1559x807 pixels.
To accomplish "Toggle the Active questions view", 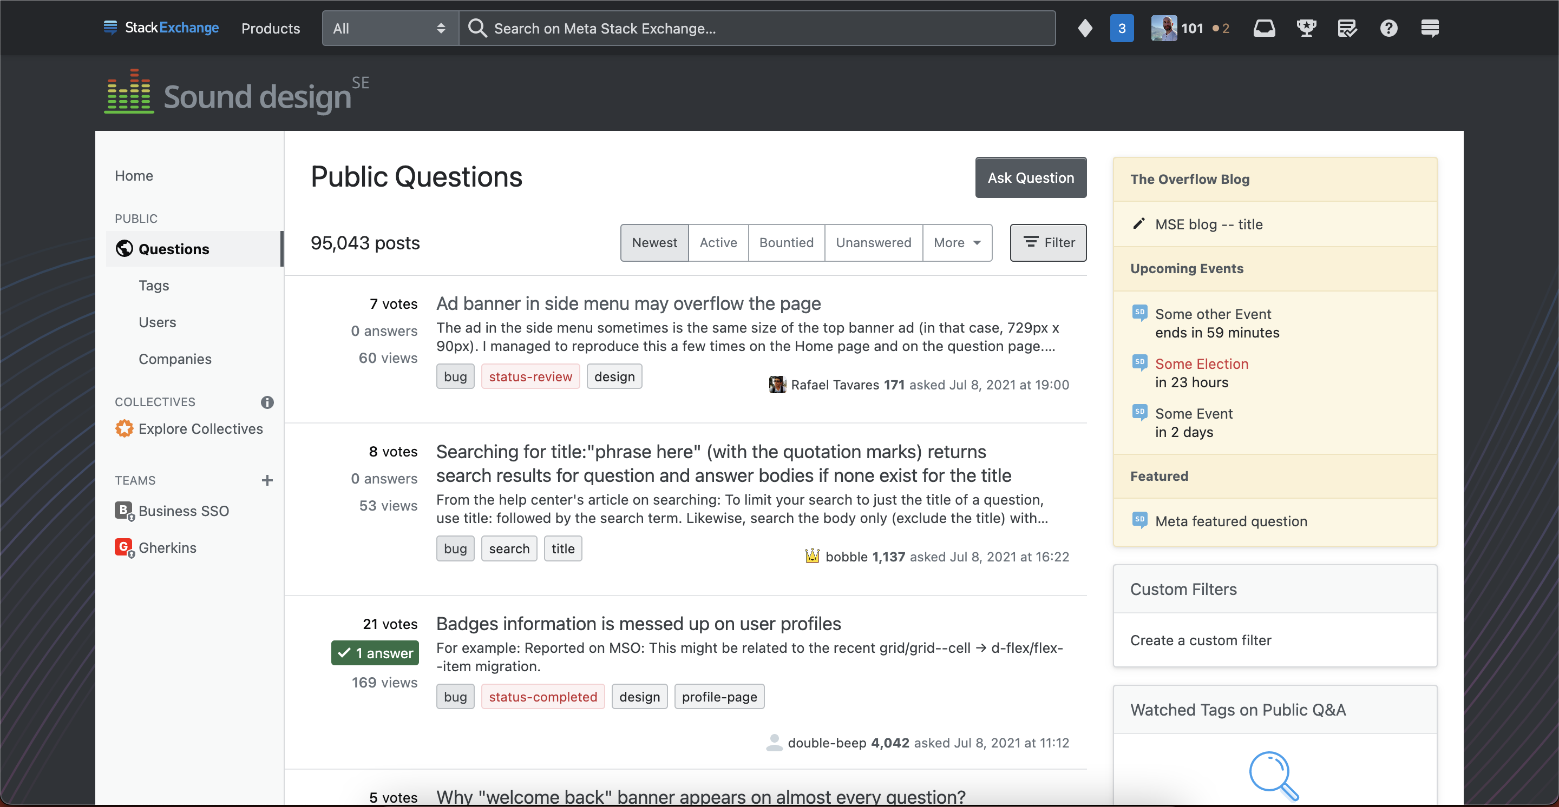I will [x=719, y=242].
